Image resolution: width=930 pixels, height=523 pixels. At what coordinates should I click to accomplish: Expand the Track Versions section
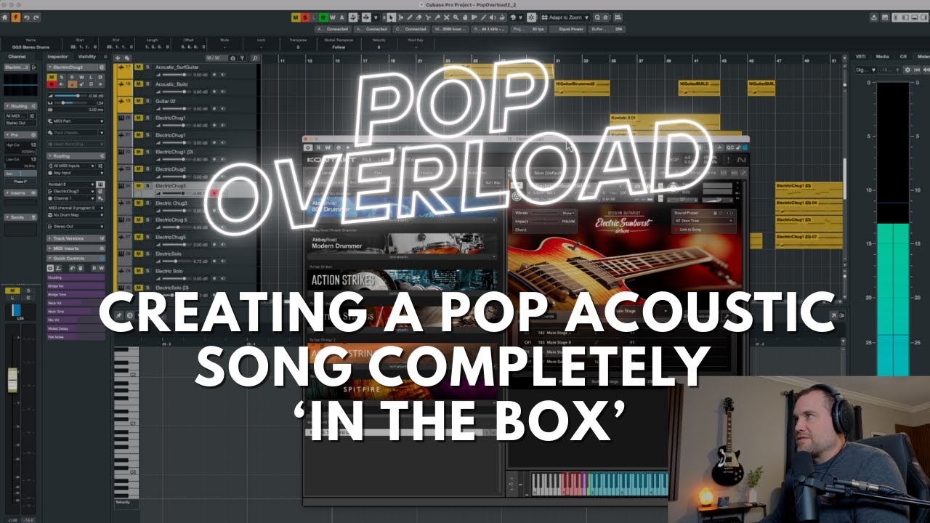76,238
